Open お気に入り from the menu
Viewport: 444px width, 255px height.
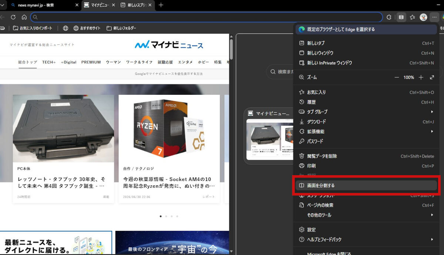tap(367, 92)
